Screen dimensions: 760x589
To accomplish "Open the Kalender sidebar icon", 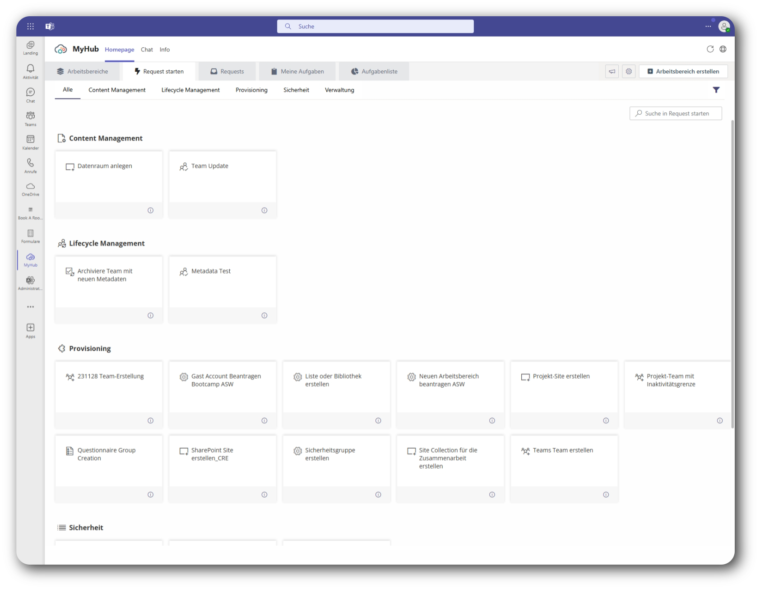I will (30, 142).
